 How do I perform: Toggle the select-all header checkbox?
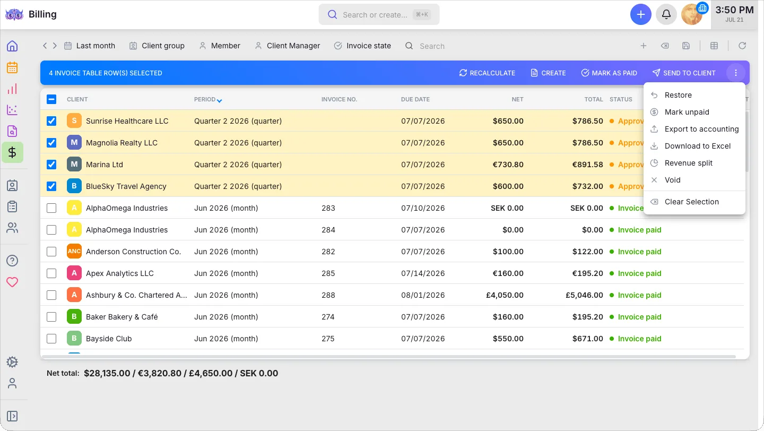pyautogui.click(x=51, y=99)
